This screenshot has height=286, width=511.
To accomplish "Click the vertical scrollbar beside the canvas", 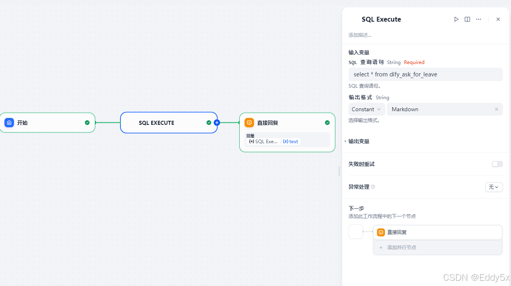I will pyautogui.click(x=339, y=171).
